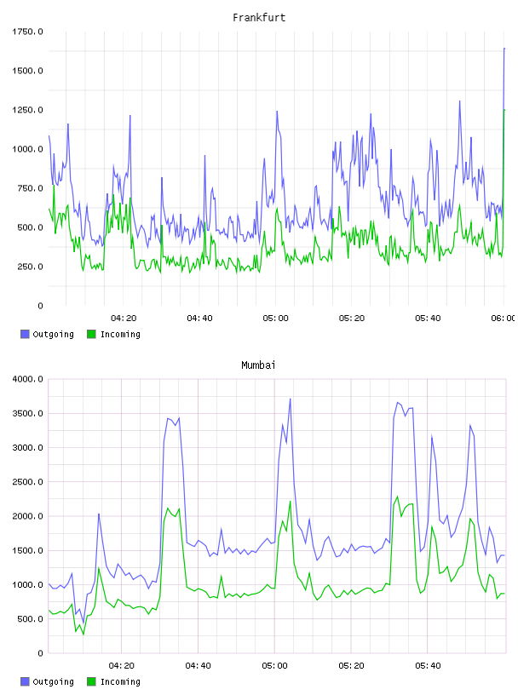Click the 04:40 time label on Mumbai

click(x=199, y=666)
